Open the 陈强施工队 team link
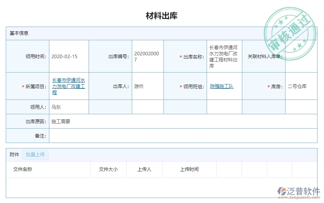 (x=221, y=86)
